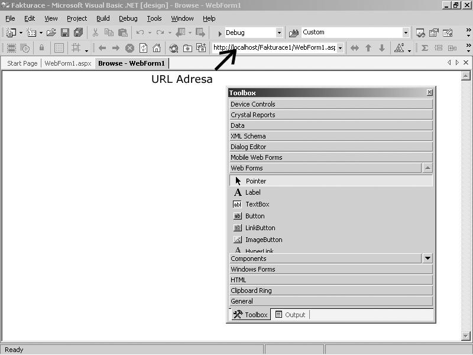Click the snap to grid icon
Image resolution: width=473 pixels, height=355 pixels.
point(76,48)
